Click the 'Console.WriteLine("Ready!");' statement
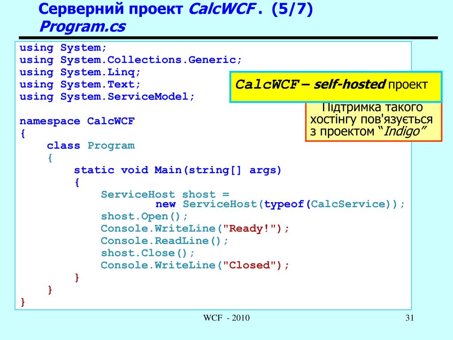 coord(195,228)
